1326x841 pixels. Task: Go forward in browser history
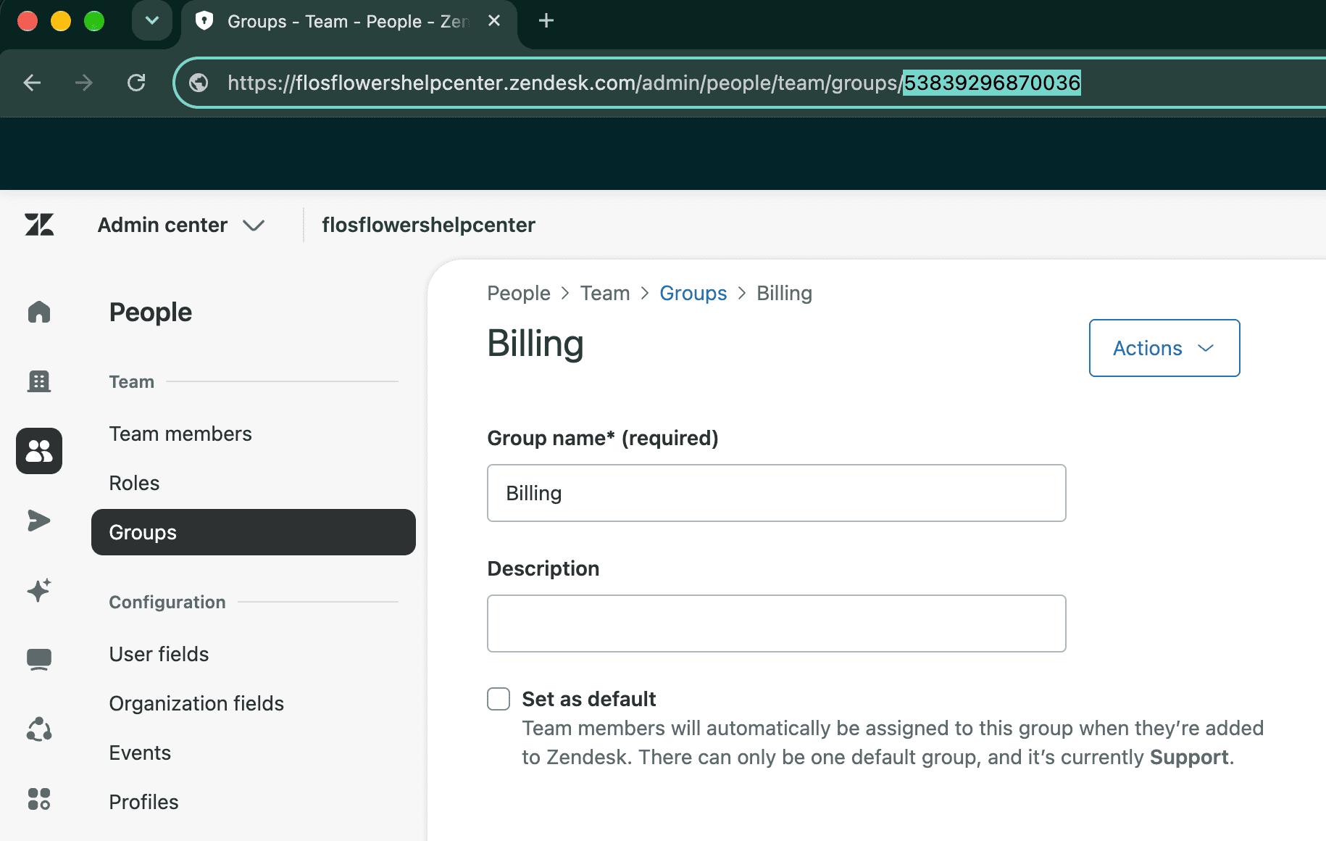click(x=84, y=83)
